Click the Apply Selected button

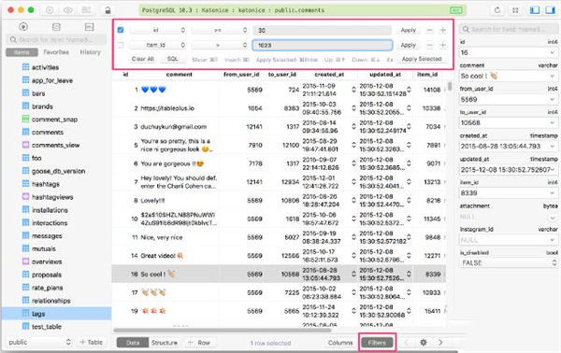point(422,59)
